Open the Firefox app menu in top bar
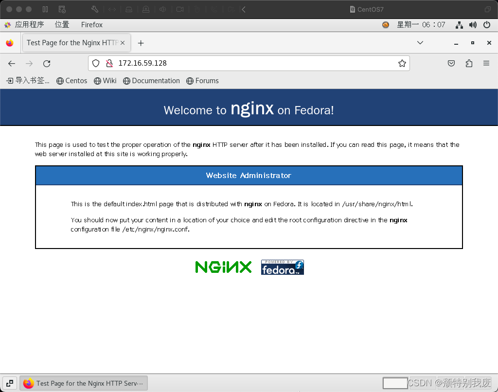The height and width of the screenshot is (392, 498). pyautogui.click(x=92, y=24)
